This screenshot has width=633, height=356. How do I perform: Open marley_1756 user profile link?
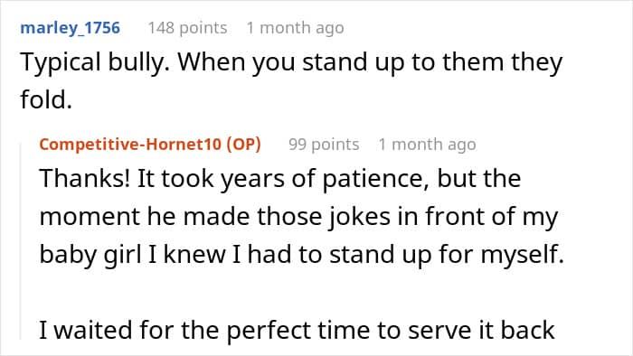[x=71, y=28]
